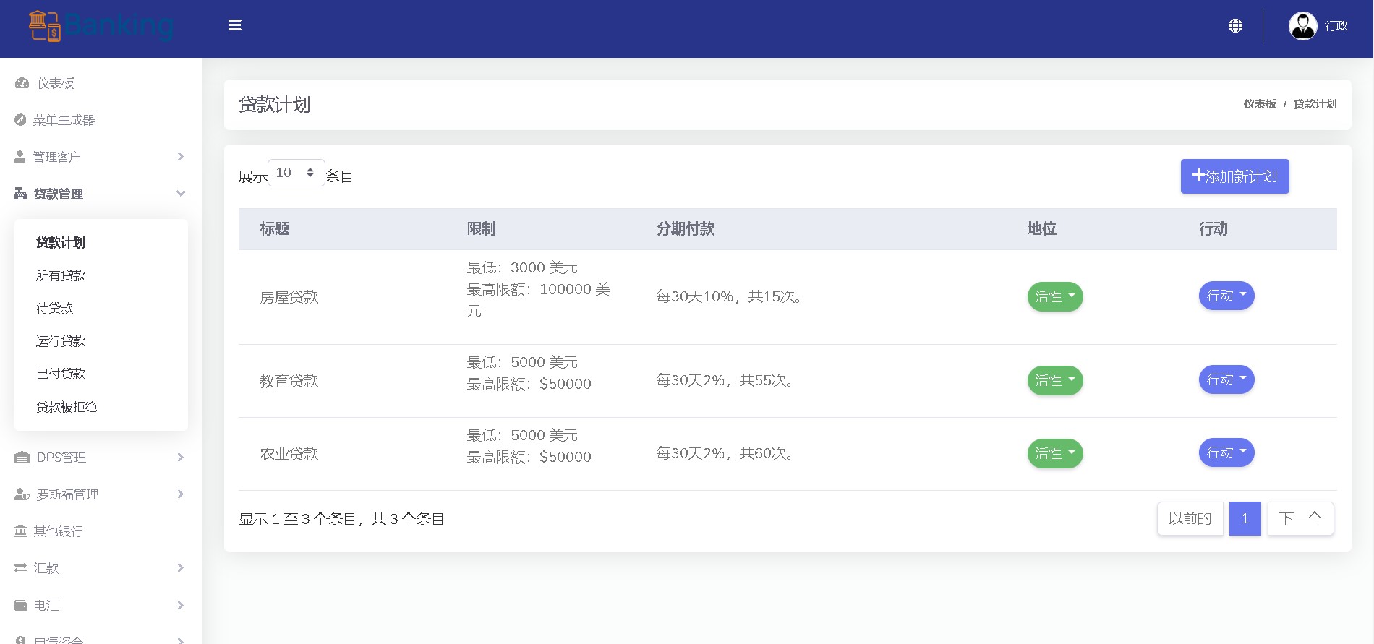Select 运行贷款 in the sidebar submenu
Image resolution: width=1374 pixels, height=644 pixels.
[61, 341]
